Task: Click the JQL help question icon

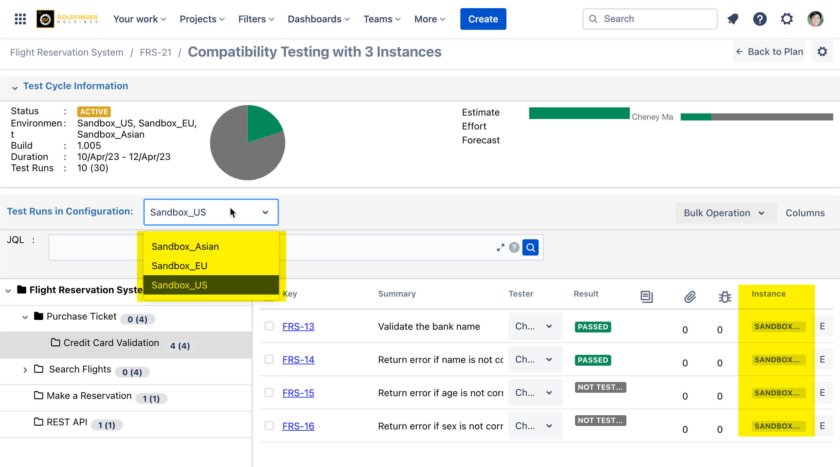Action: click(x=514, y=247)
